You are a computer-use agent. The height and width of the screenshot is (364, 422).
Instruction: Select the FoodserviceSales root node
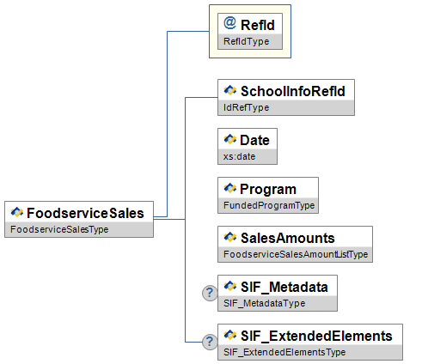point(79,219)
